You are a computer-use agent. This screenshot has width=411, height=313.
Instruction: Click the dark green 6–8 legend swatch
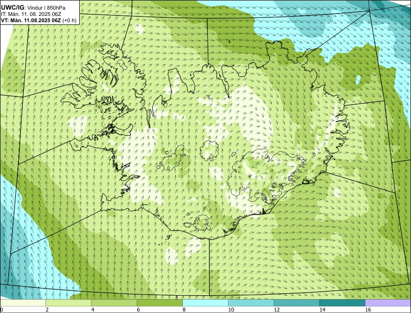(160, 303)
